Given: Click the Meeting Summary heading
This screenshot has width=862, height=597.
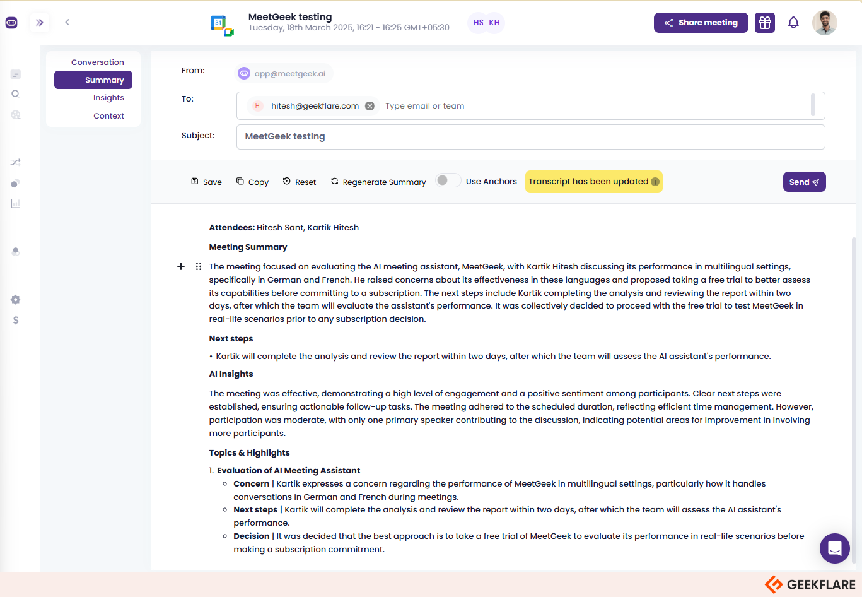Looking at the screenshot, I should point(248,247).
